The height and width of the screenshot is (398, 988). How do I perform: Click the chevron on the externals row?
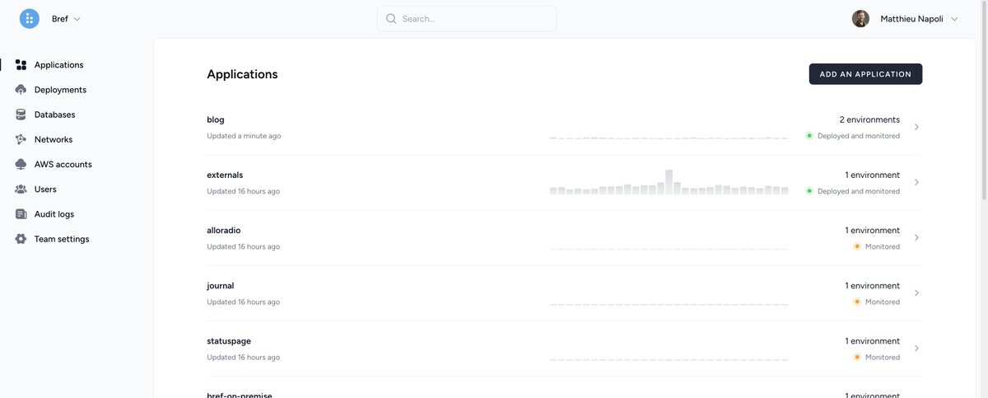(917, 182)
